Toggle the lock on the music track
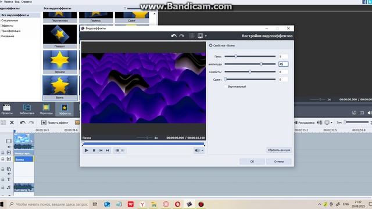 point(2,187)
